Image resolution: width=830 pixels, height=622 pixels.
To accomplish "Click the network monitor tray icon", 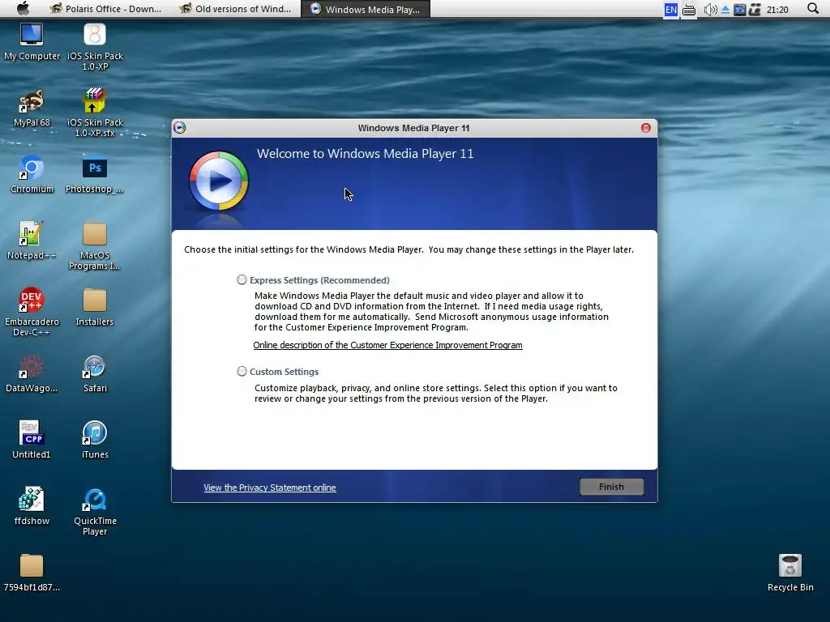I will point(740,10).
